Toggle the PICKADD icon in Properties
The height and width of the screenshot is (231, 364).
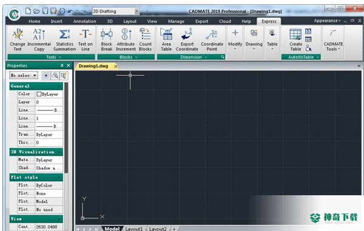(46, 75)
